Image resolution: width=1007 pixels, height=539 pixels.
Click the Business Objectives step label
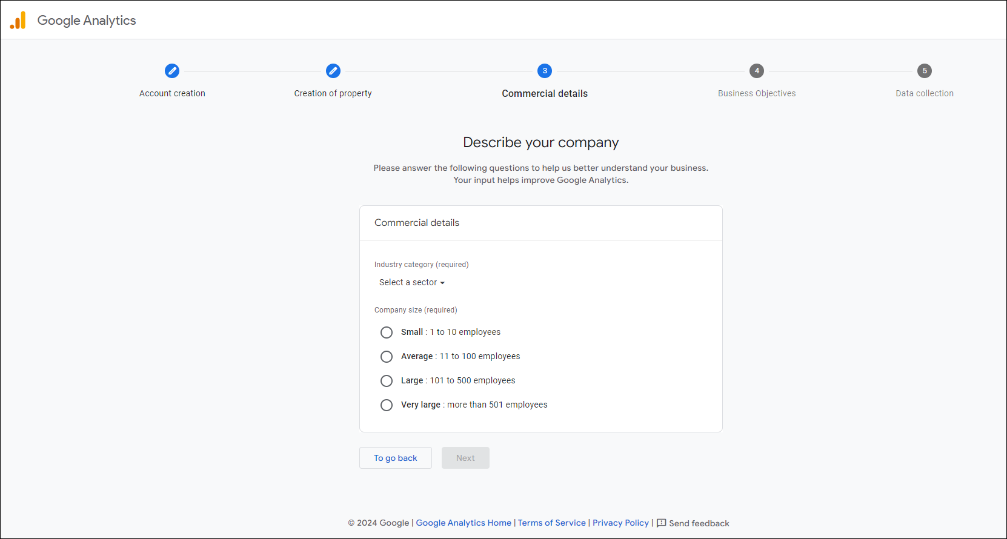[x=757, y=93]
